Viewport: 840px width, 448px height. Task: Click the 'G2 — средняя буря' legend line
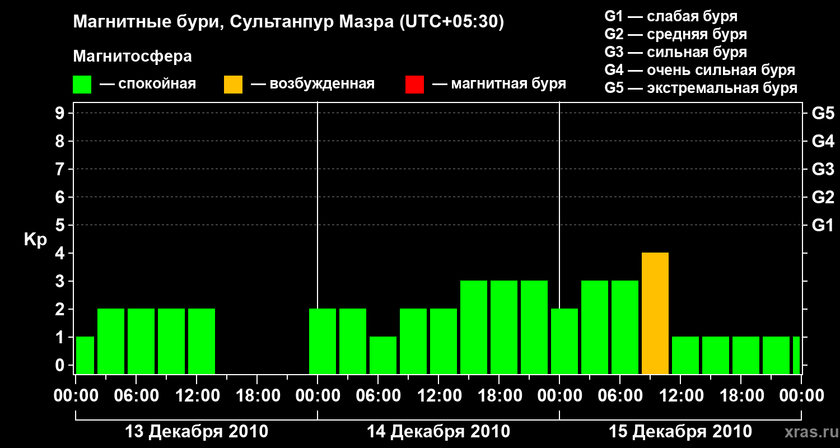[676, 34]
